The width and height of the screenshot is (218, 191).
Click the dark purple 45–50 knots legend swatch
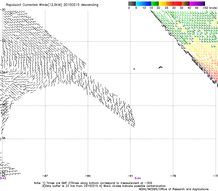[x=201, y=4]
